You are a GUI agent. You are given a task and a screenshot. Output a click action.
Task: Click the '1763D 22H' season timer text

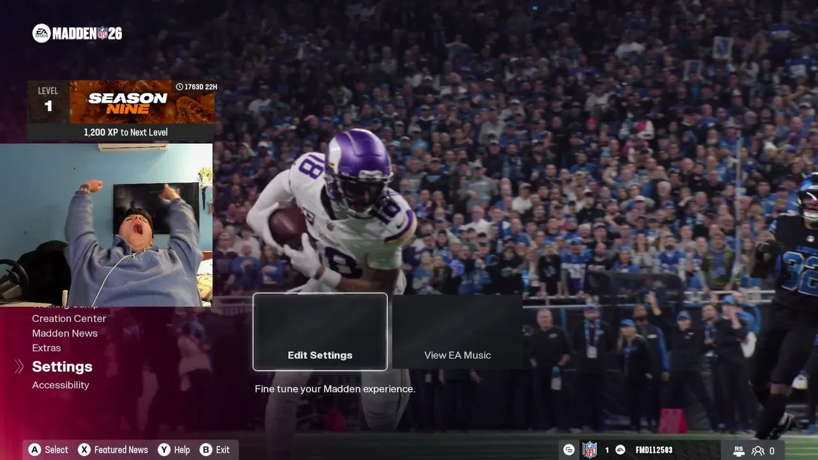(201, 87)
